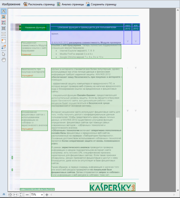Open the Изображение menu
This screenshot has height=198, width=180.
[x=11, y=4]
